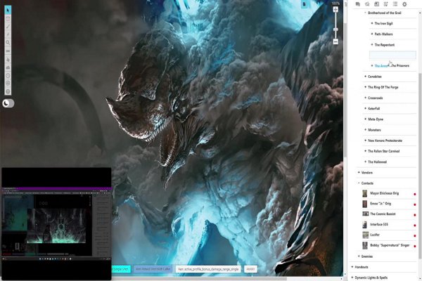Switch to the Chat tab icon
The width and height of the screenshot is (422, 281).
tap(358, 4)
